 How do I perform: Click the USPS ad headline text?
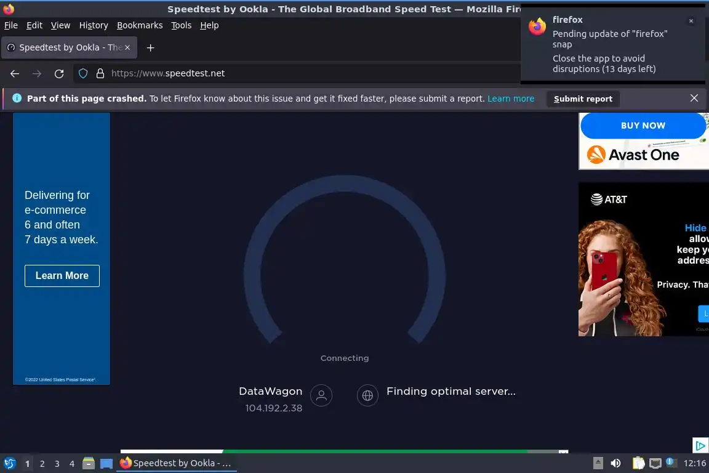[x=61, y=217]
